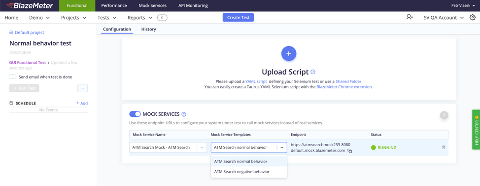Copy the endpoint URL

(350, 151)
